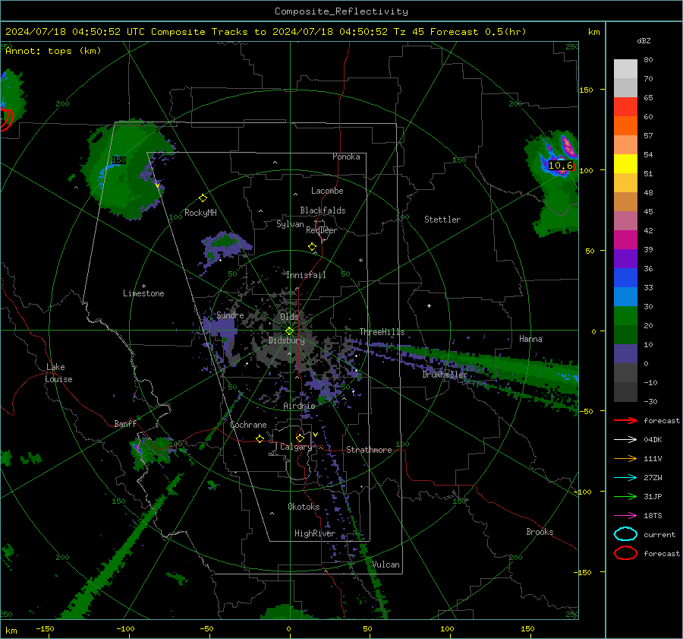The width and height of the screenshot is (683, 639).
Task: Pick the light grey 80 dBZ swatch
Action: (625, 68)
